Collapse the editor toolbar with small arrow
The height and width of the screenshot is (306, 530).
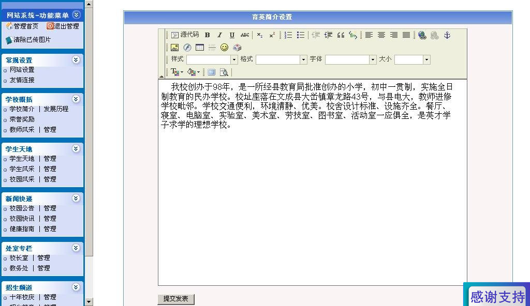pos(161,76)
